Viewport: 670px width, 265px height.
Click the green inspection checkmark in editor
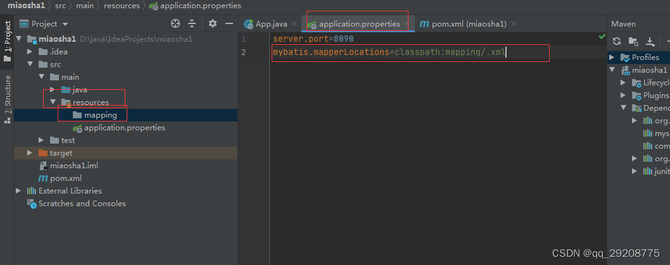(x=602, y=37)
